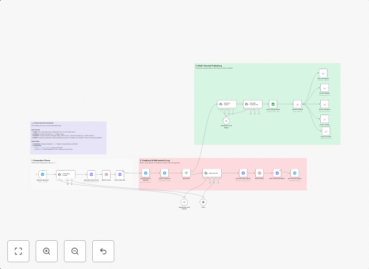Screen dimensions: 369x269
Task: Click the Think tool node
Action: click(x=203, y=202)
